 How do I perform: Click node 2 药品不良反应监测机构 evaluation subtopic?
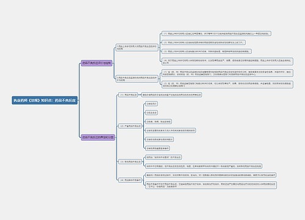click(x=137, y=79)
